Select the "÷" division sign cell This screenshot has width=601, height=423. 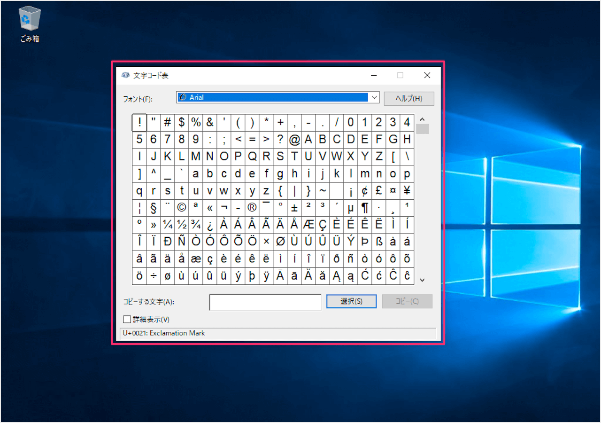[154, 276]
